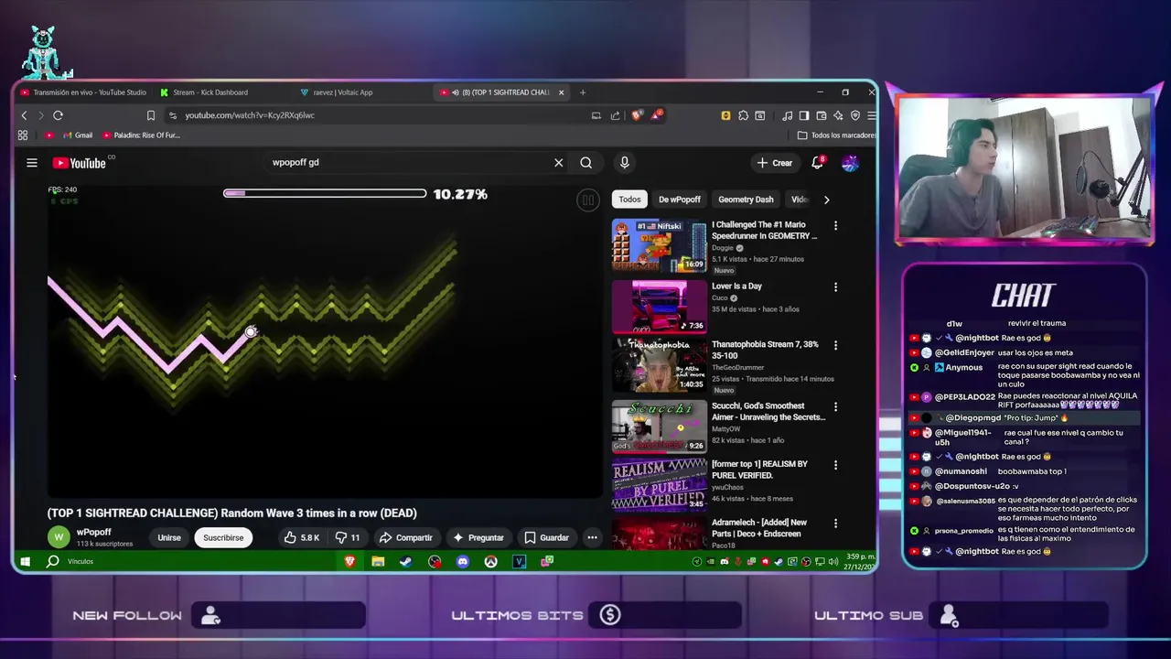The width and height of the screenshot is (1171, 659).
Task: Go to the YouTube home logo
Action: point(80,163)
